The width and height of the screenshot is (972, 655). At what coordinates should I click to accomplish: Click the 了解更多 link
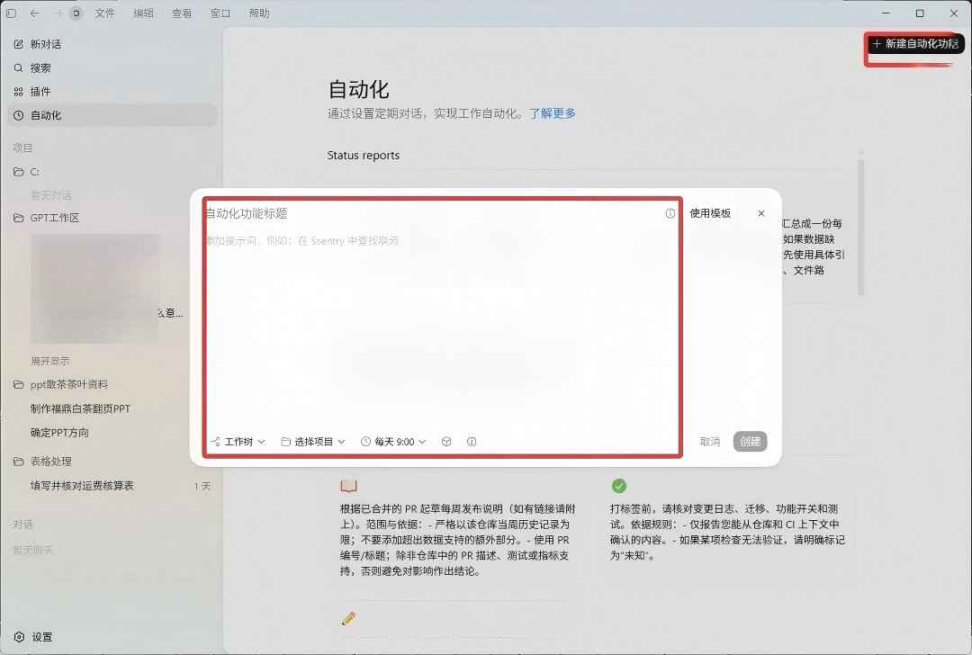[553, 113]
